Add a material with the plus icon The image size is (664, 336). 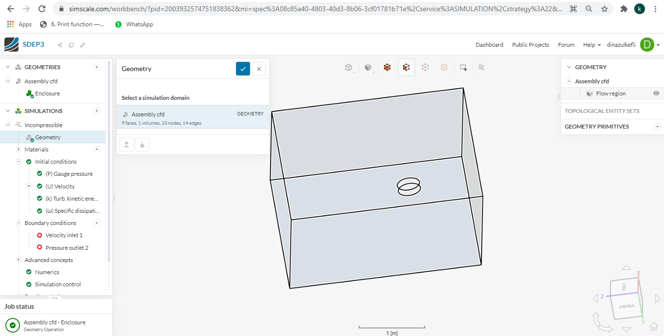click(x=97, y=149)
